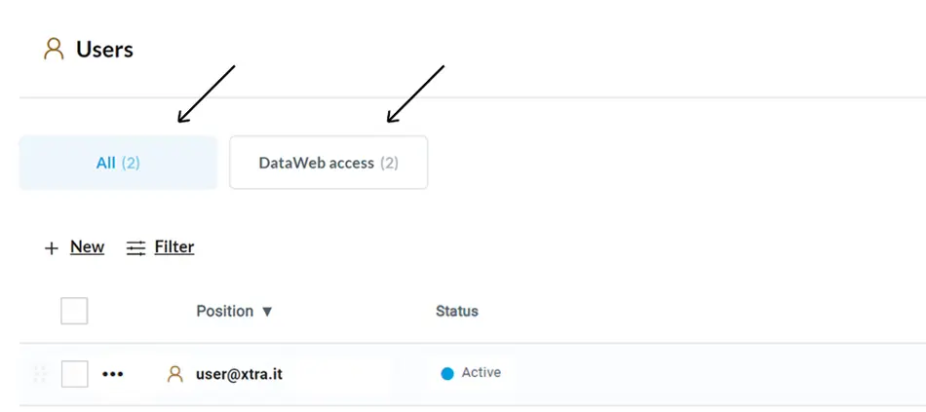This screenshot has height=412, width=926.
Task: Open the DataWeb access tab
Action: click(x=328, y=163)
